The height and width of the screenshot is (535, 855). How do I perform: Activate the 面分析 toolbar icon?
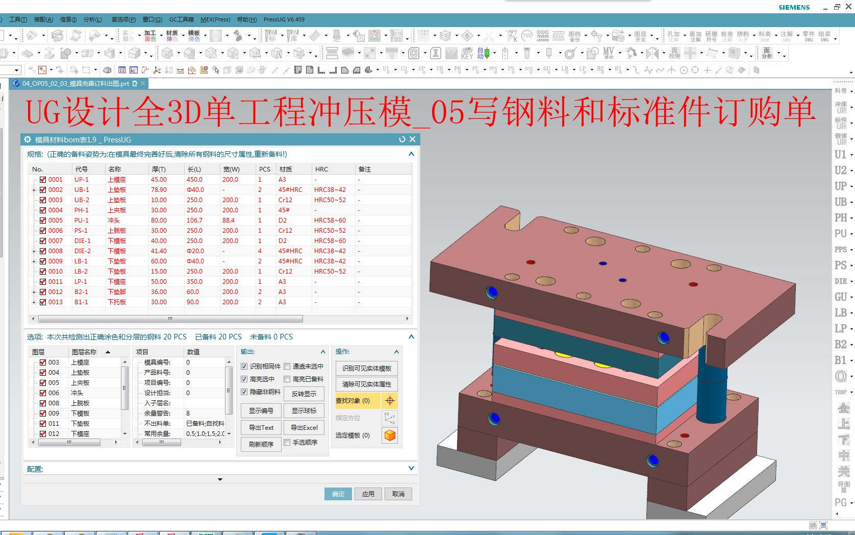click(x=768, y=53)
